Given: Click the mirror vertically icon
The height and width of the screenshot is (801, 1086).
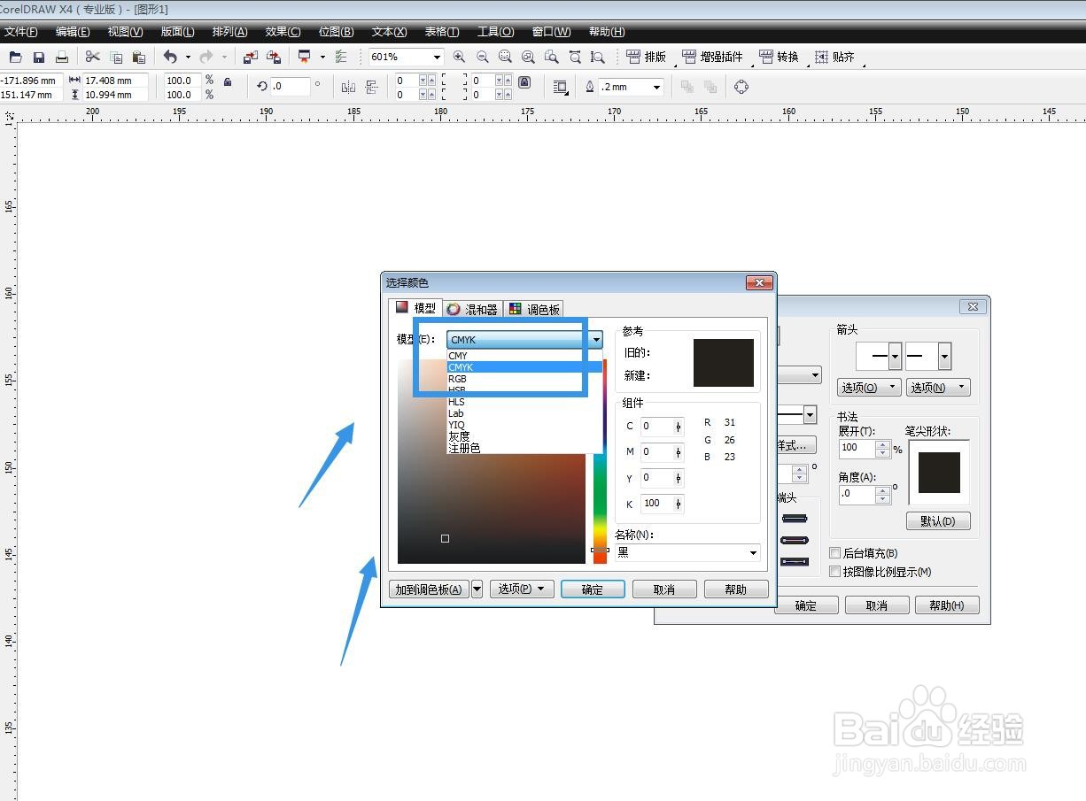Looking at the screenshot, I should [371, 87].
